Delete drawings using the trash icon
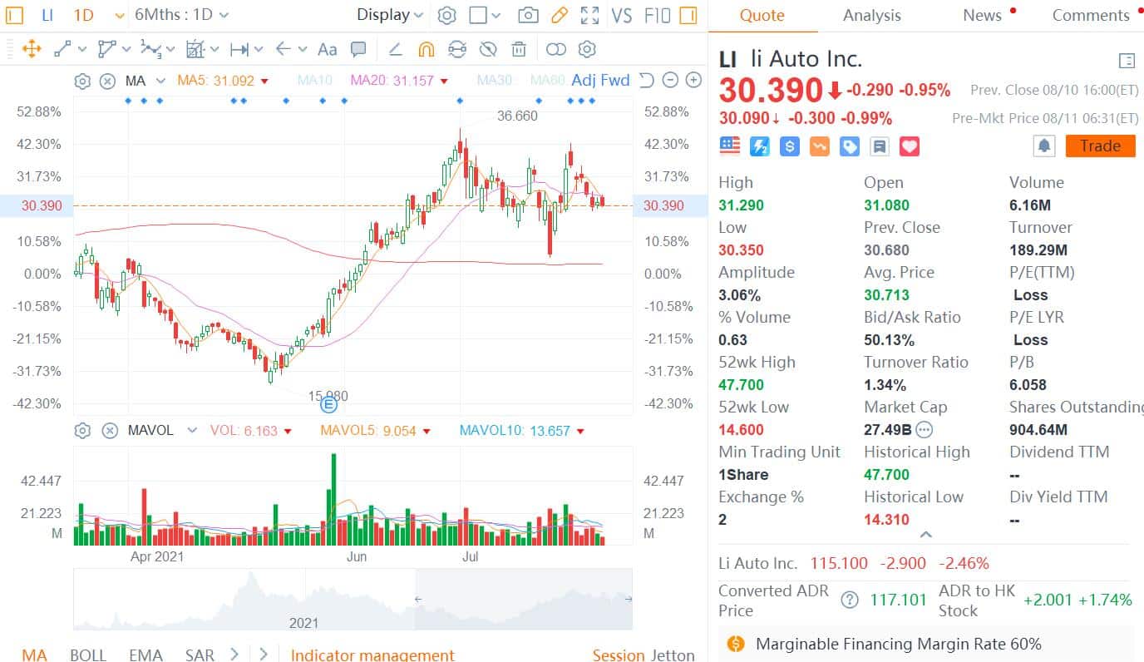This screenshot has width=1144, height=662. [x=518, y=49]
